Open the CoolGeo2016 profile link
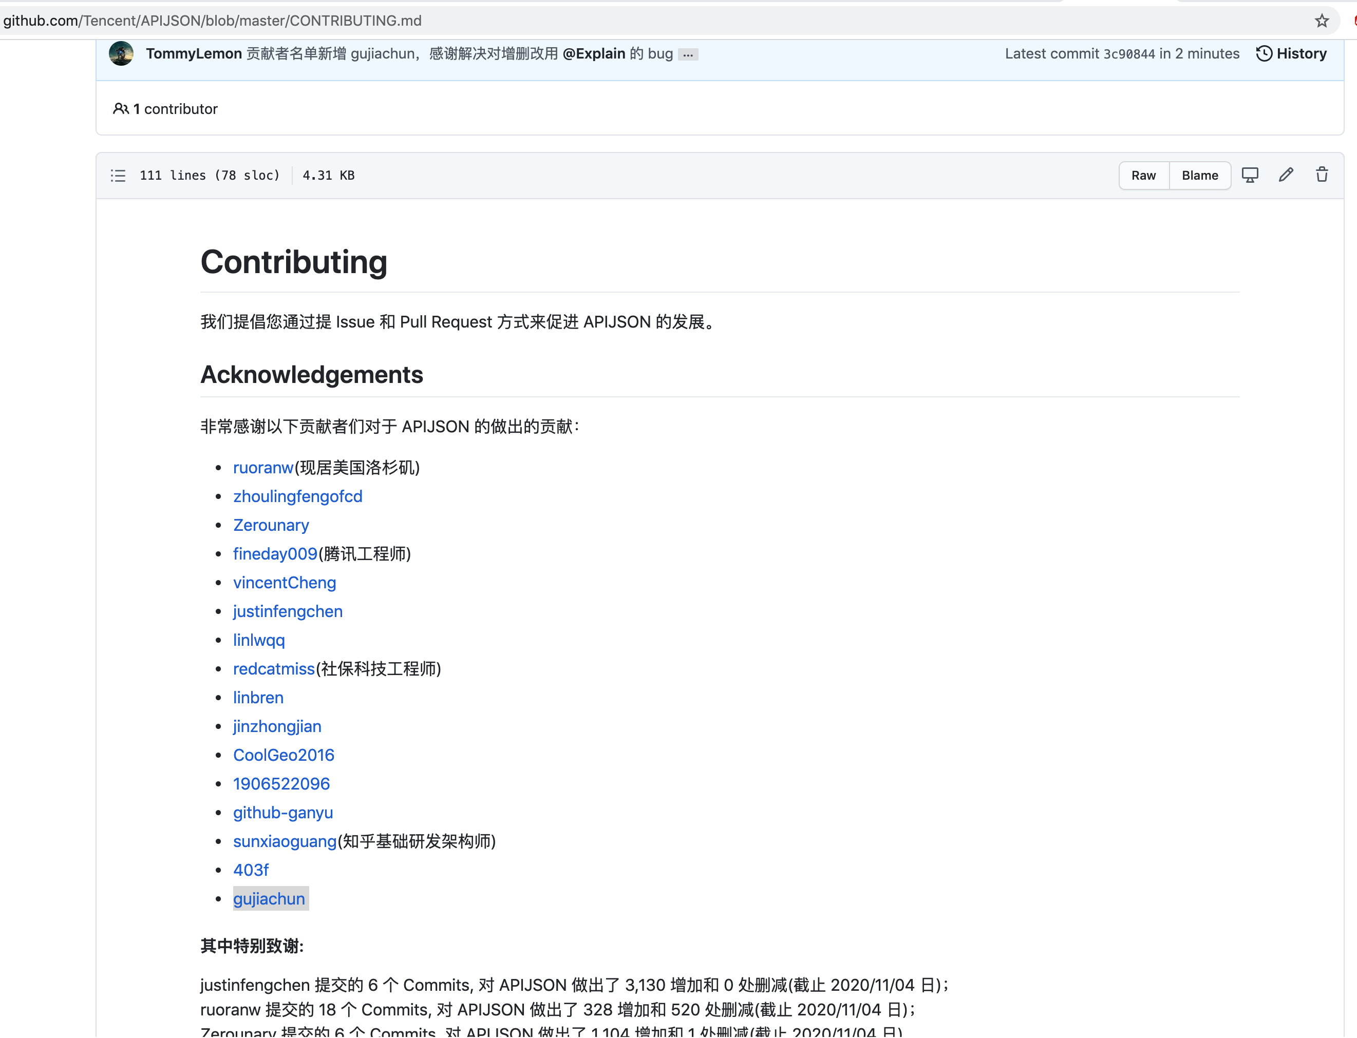Screen dimensions: 1357x1038 click(283, 755)
